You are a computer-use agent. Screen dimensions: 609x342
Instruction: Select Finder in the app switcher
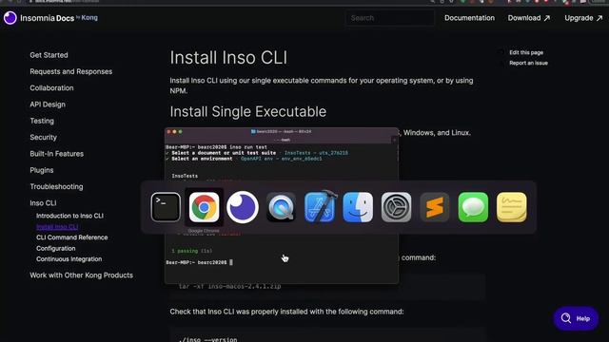(x=358, y=207)
